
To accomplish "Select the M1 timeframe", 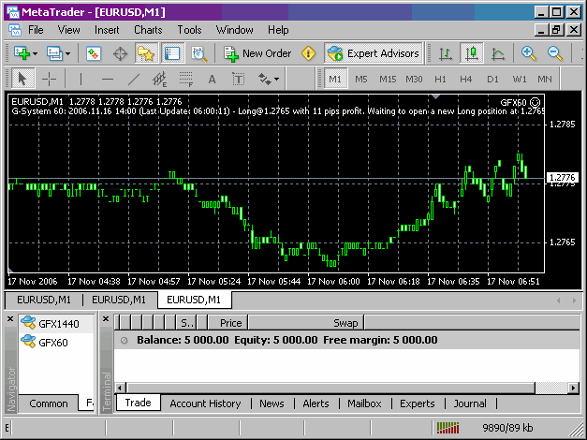I will click(335, 79).
